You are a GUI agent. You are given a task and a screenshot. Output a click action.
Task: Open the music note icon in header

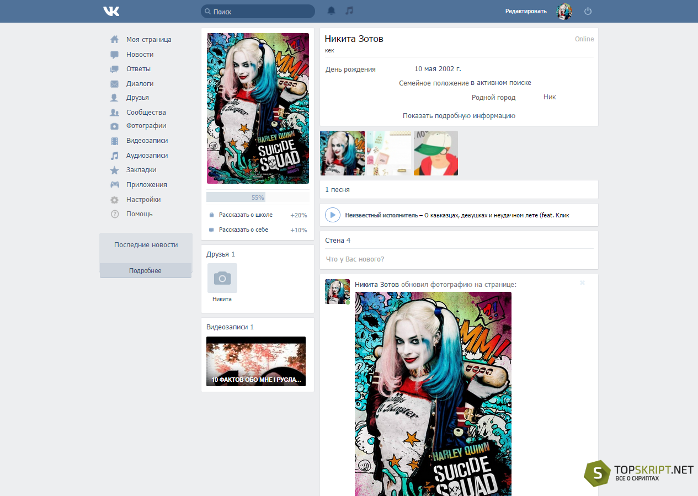click(349, 10)
